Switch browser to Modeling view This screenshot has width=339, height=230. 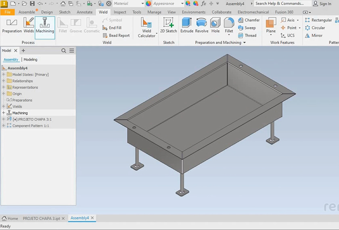30,60
